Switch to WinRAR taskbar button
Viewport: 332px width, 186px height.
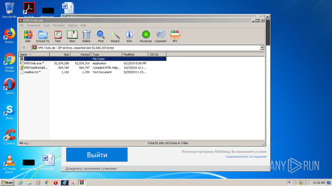point(82,183)
